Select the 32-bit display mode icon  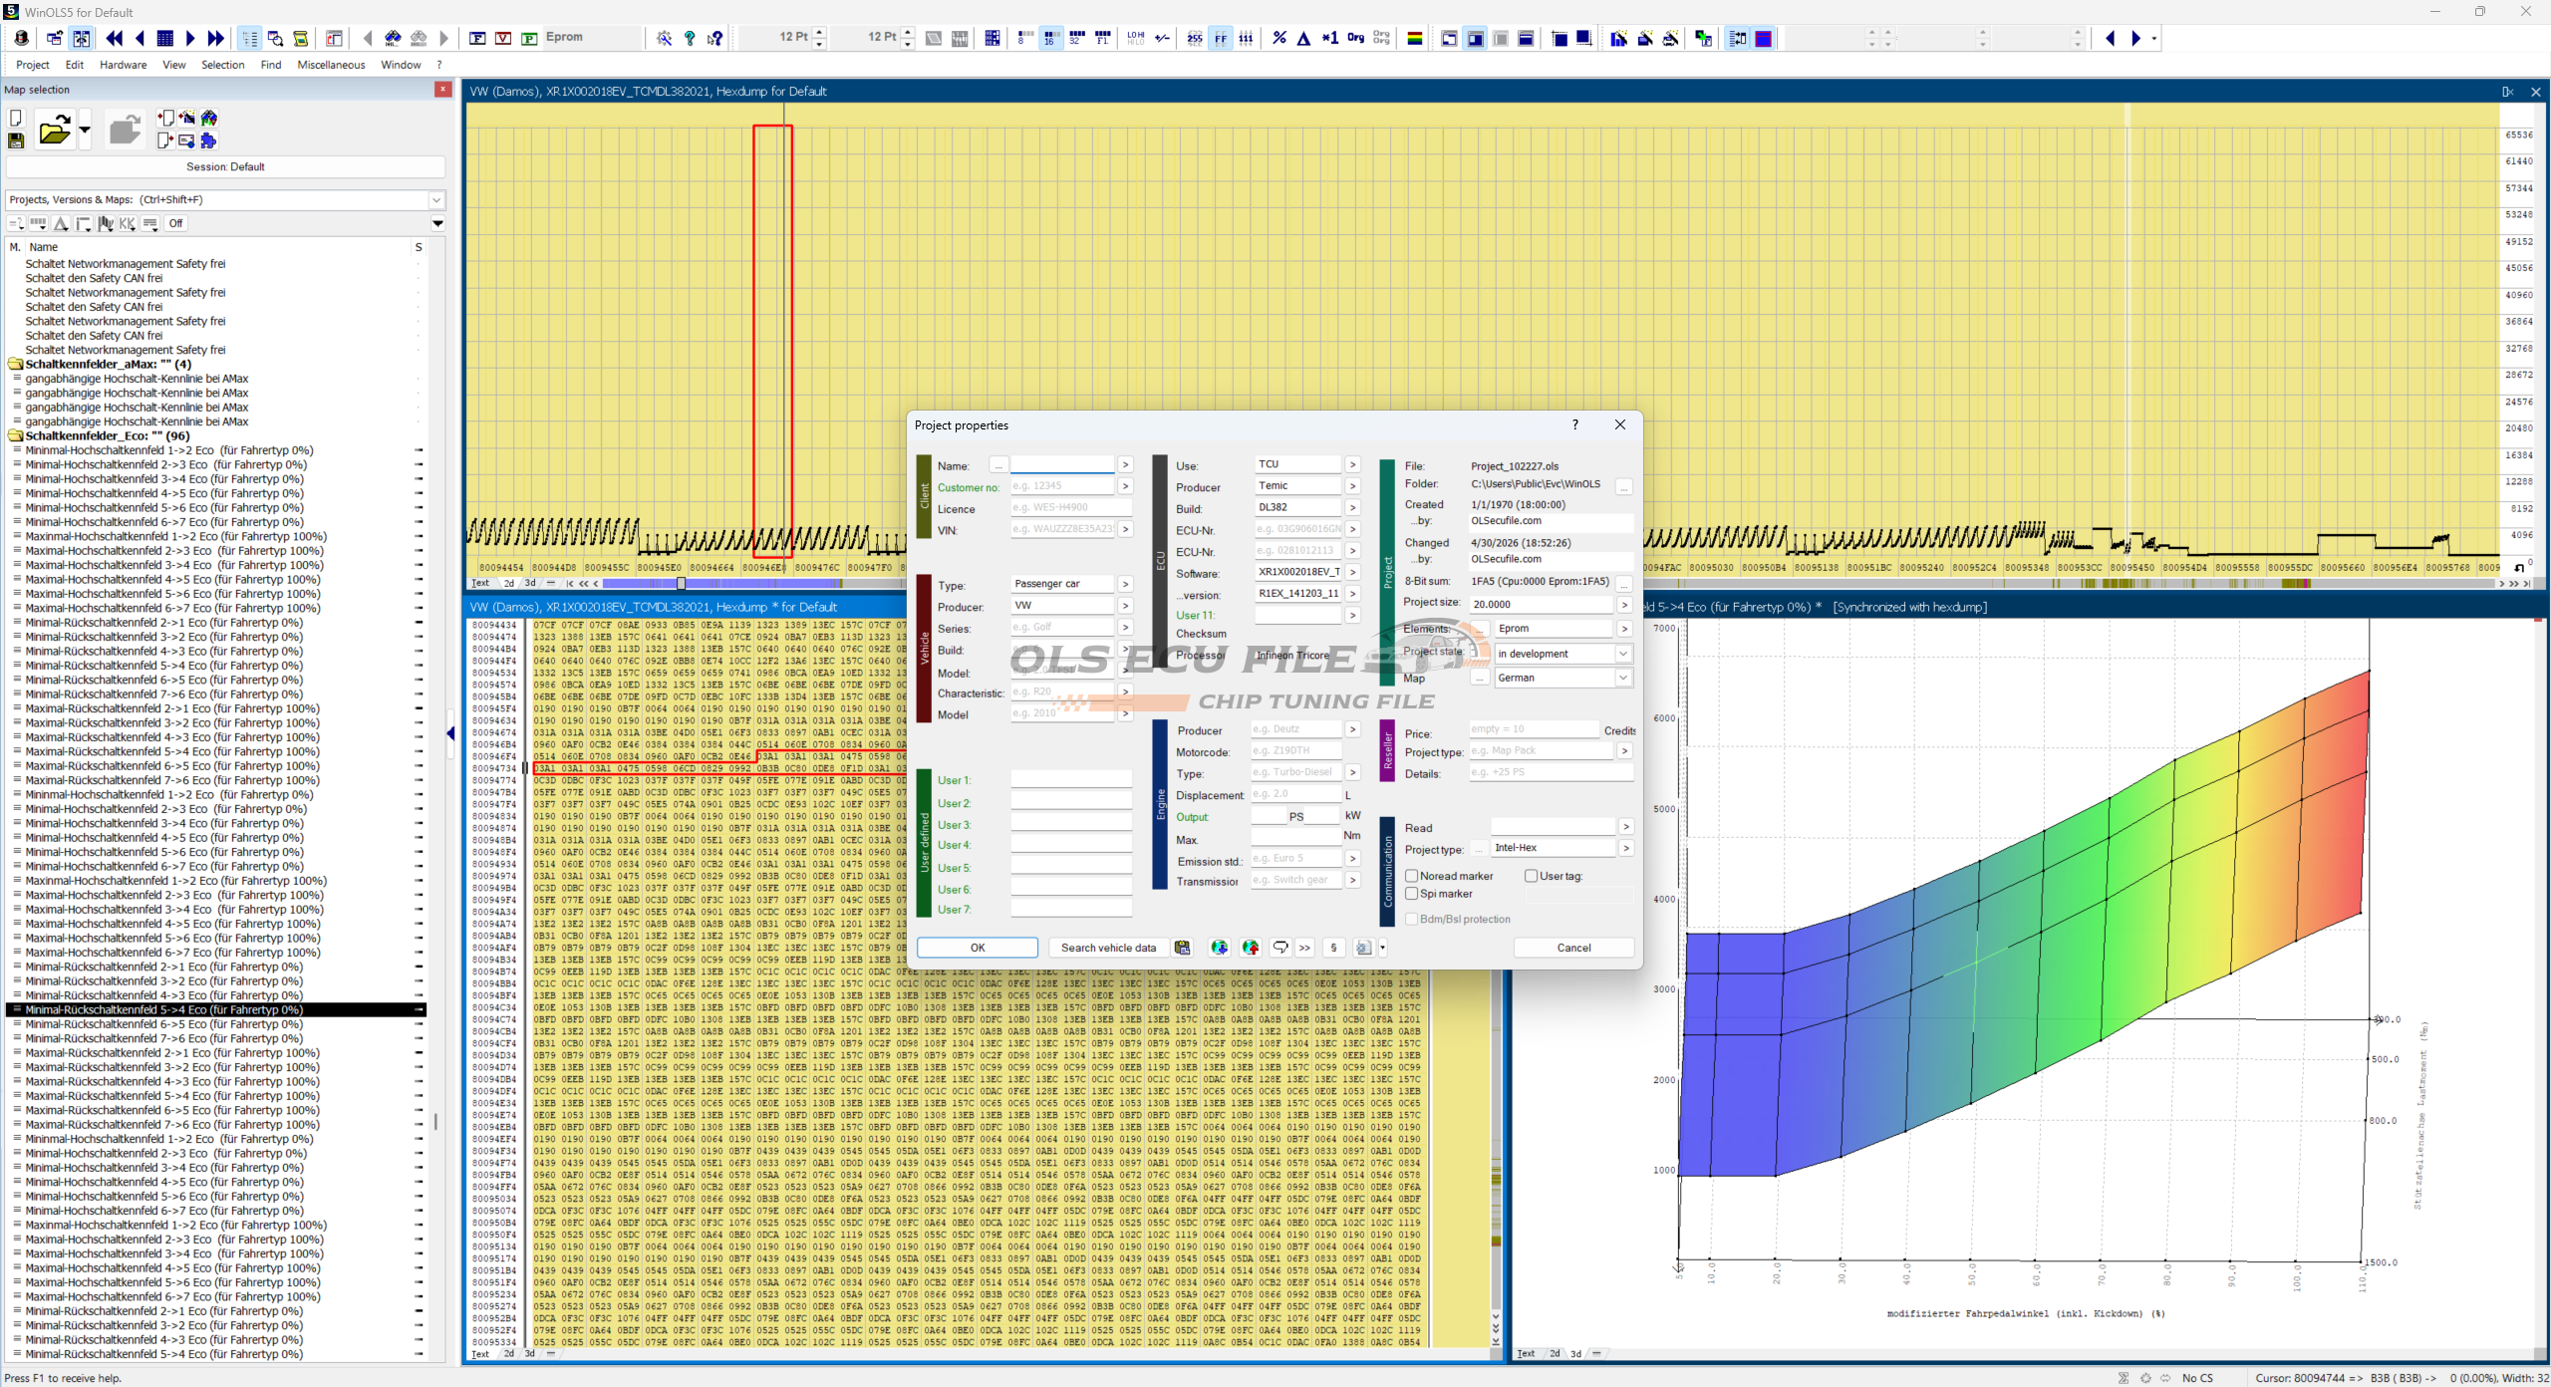click(1076, 39)
